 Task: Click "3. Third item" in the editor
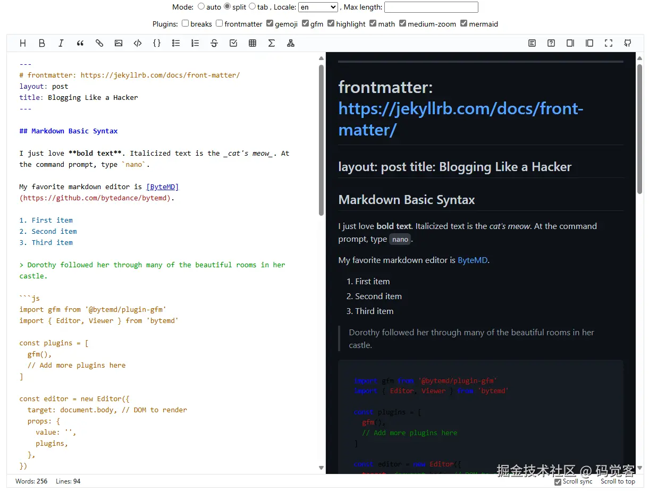(46, 243)
